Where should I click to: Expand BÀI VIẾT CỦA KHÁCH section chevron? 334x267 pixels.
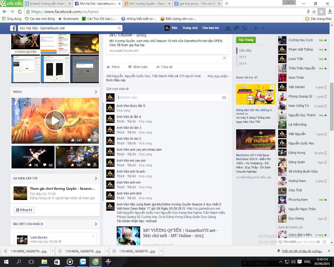(x=96, y=224)
